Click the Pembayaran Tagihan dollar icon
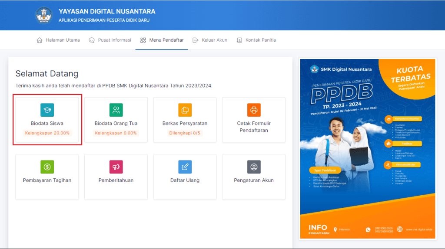Image resolution: width=445 pixels, height=249 pixels. 47,167
